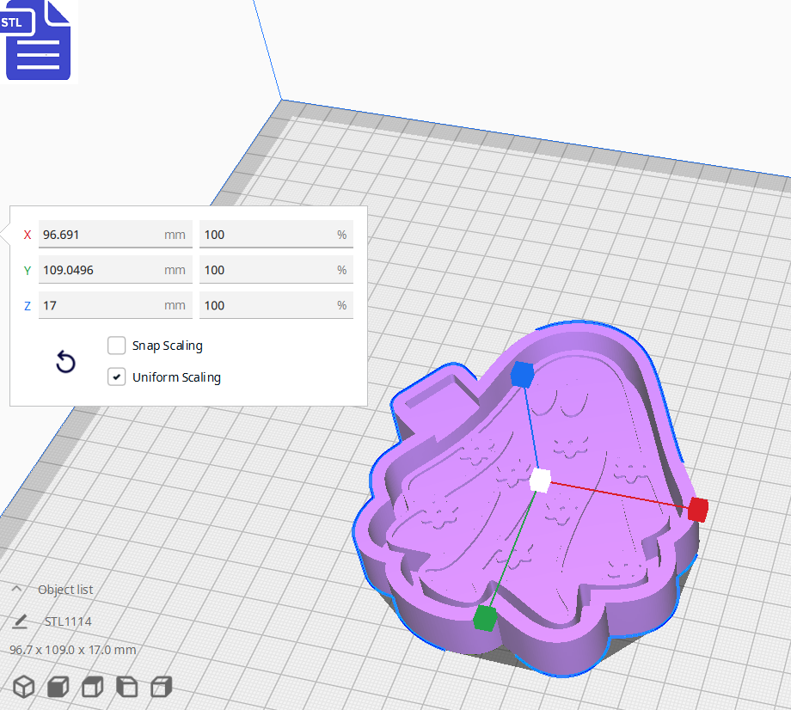This screenshot has height=710, width=791.
Task: Enable the Snap Scaling checkbox
Action: tap(116, 346)
